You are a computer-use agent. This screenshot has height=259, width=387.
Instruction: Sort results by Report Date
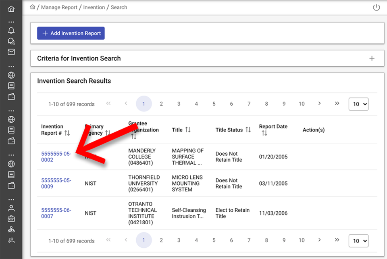point(264,133)
